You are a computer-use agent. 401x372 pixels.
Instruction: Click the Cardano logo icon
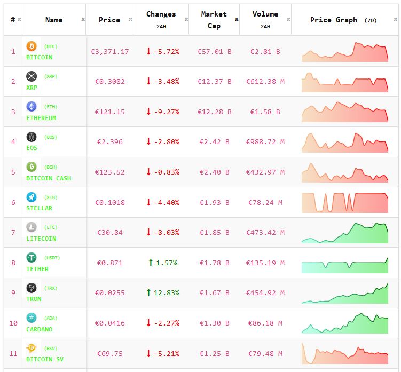(32, 318)
